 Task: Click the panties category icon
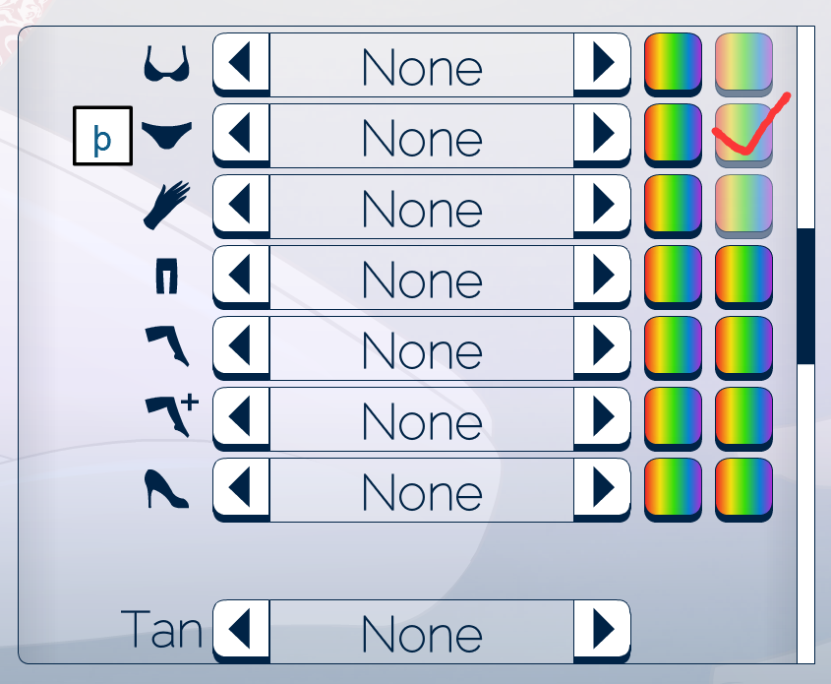point(165,136)
